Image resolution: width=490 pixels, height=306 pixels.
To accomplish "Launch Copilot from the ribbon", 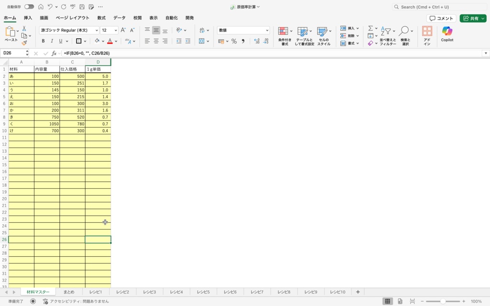I will pyautogui.click(x=447, y=34).
